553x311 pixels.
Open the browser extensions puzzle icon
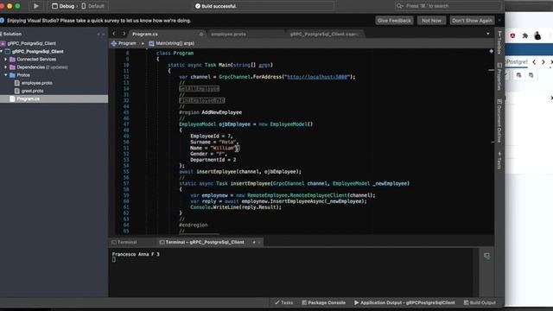click(x=525, y=35)
